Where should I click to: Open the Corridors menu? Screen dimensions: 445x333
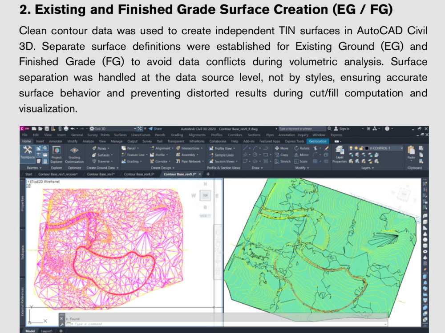235,135
